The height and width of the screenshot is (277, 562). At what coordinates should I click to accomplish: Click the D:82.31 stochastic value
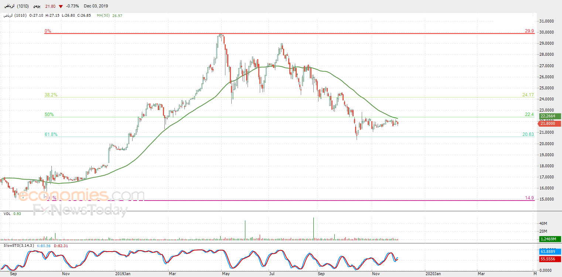[x=61, y=246]
